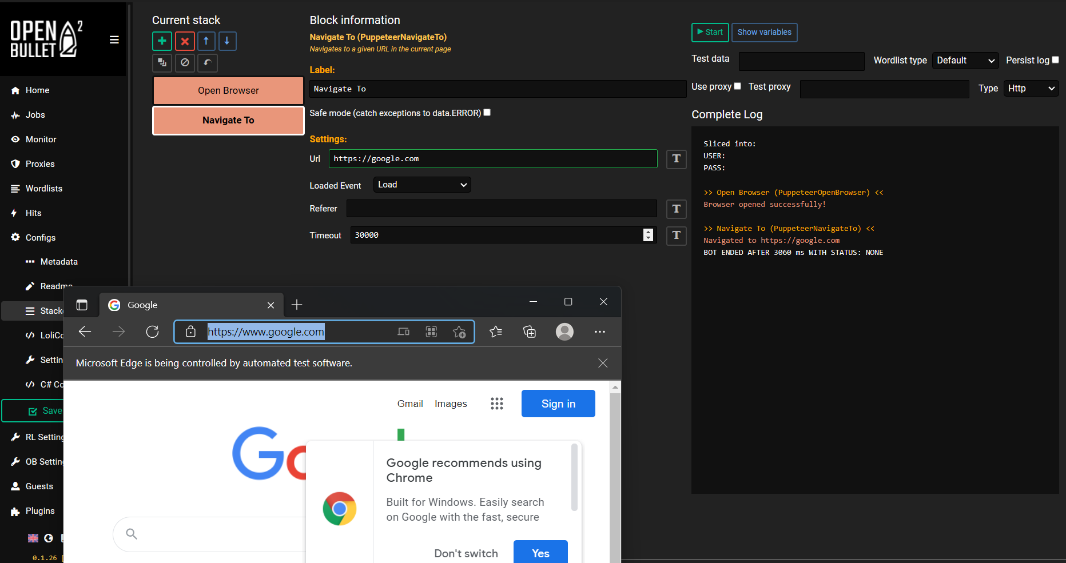This screenshot has width=1066, height=563.
Task: Open Home in the sidebar
Action: pyautogui.click(x=37, y=90)
